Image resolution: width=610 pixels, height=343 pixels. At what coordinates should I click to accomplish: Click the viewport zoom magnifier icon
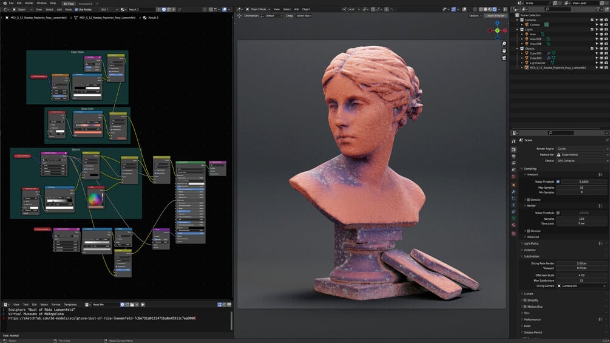[x=504, y=44]
